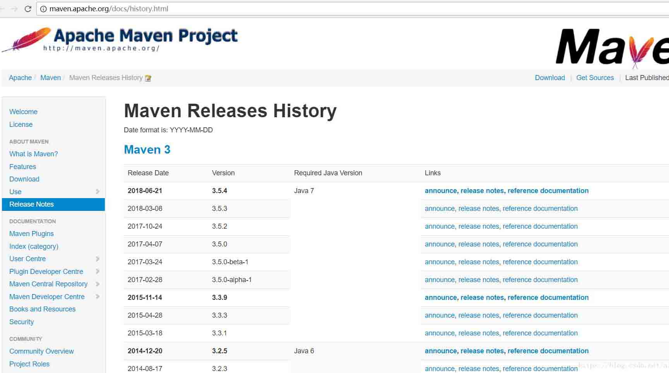Open the Apache breadcrumb link

point(20,78)
